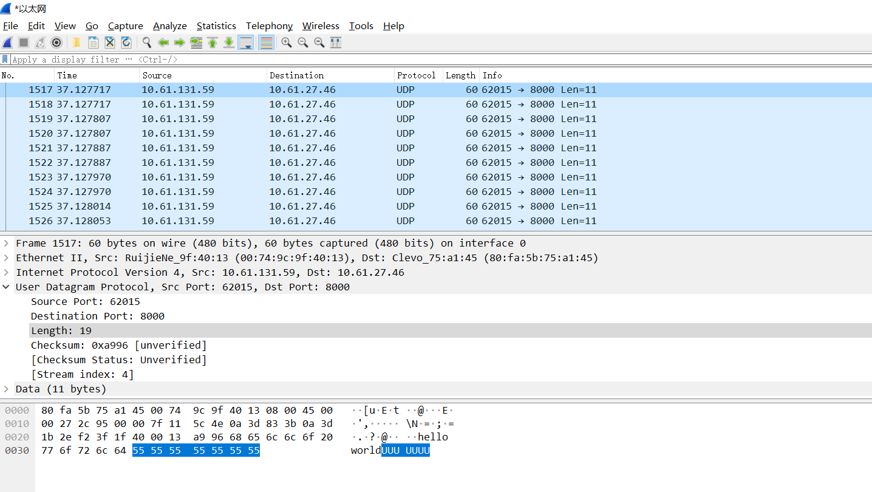This screenshot has height=492, width=872.
Task: Click time 37.128014 of packet 1525
Action: click(84, 207)
